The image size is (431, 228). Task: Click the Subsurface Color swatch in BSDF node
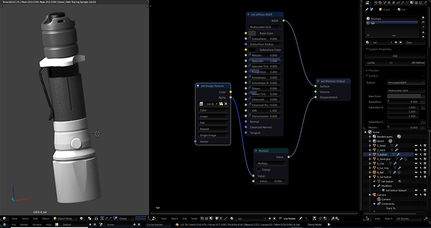(x=252, y=50)
